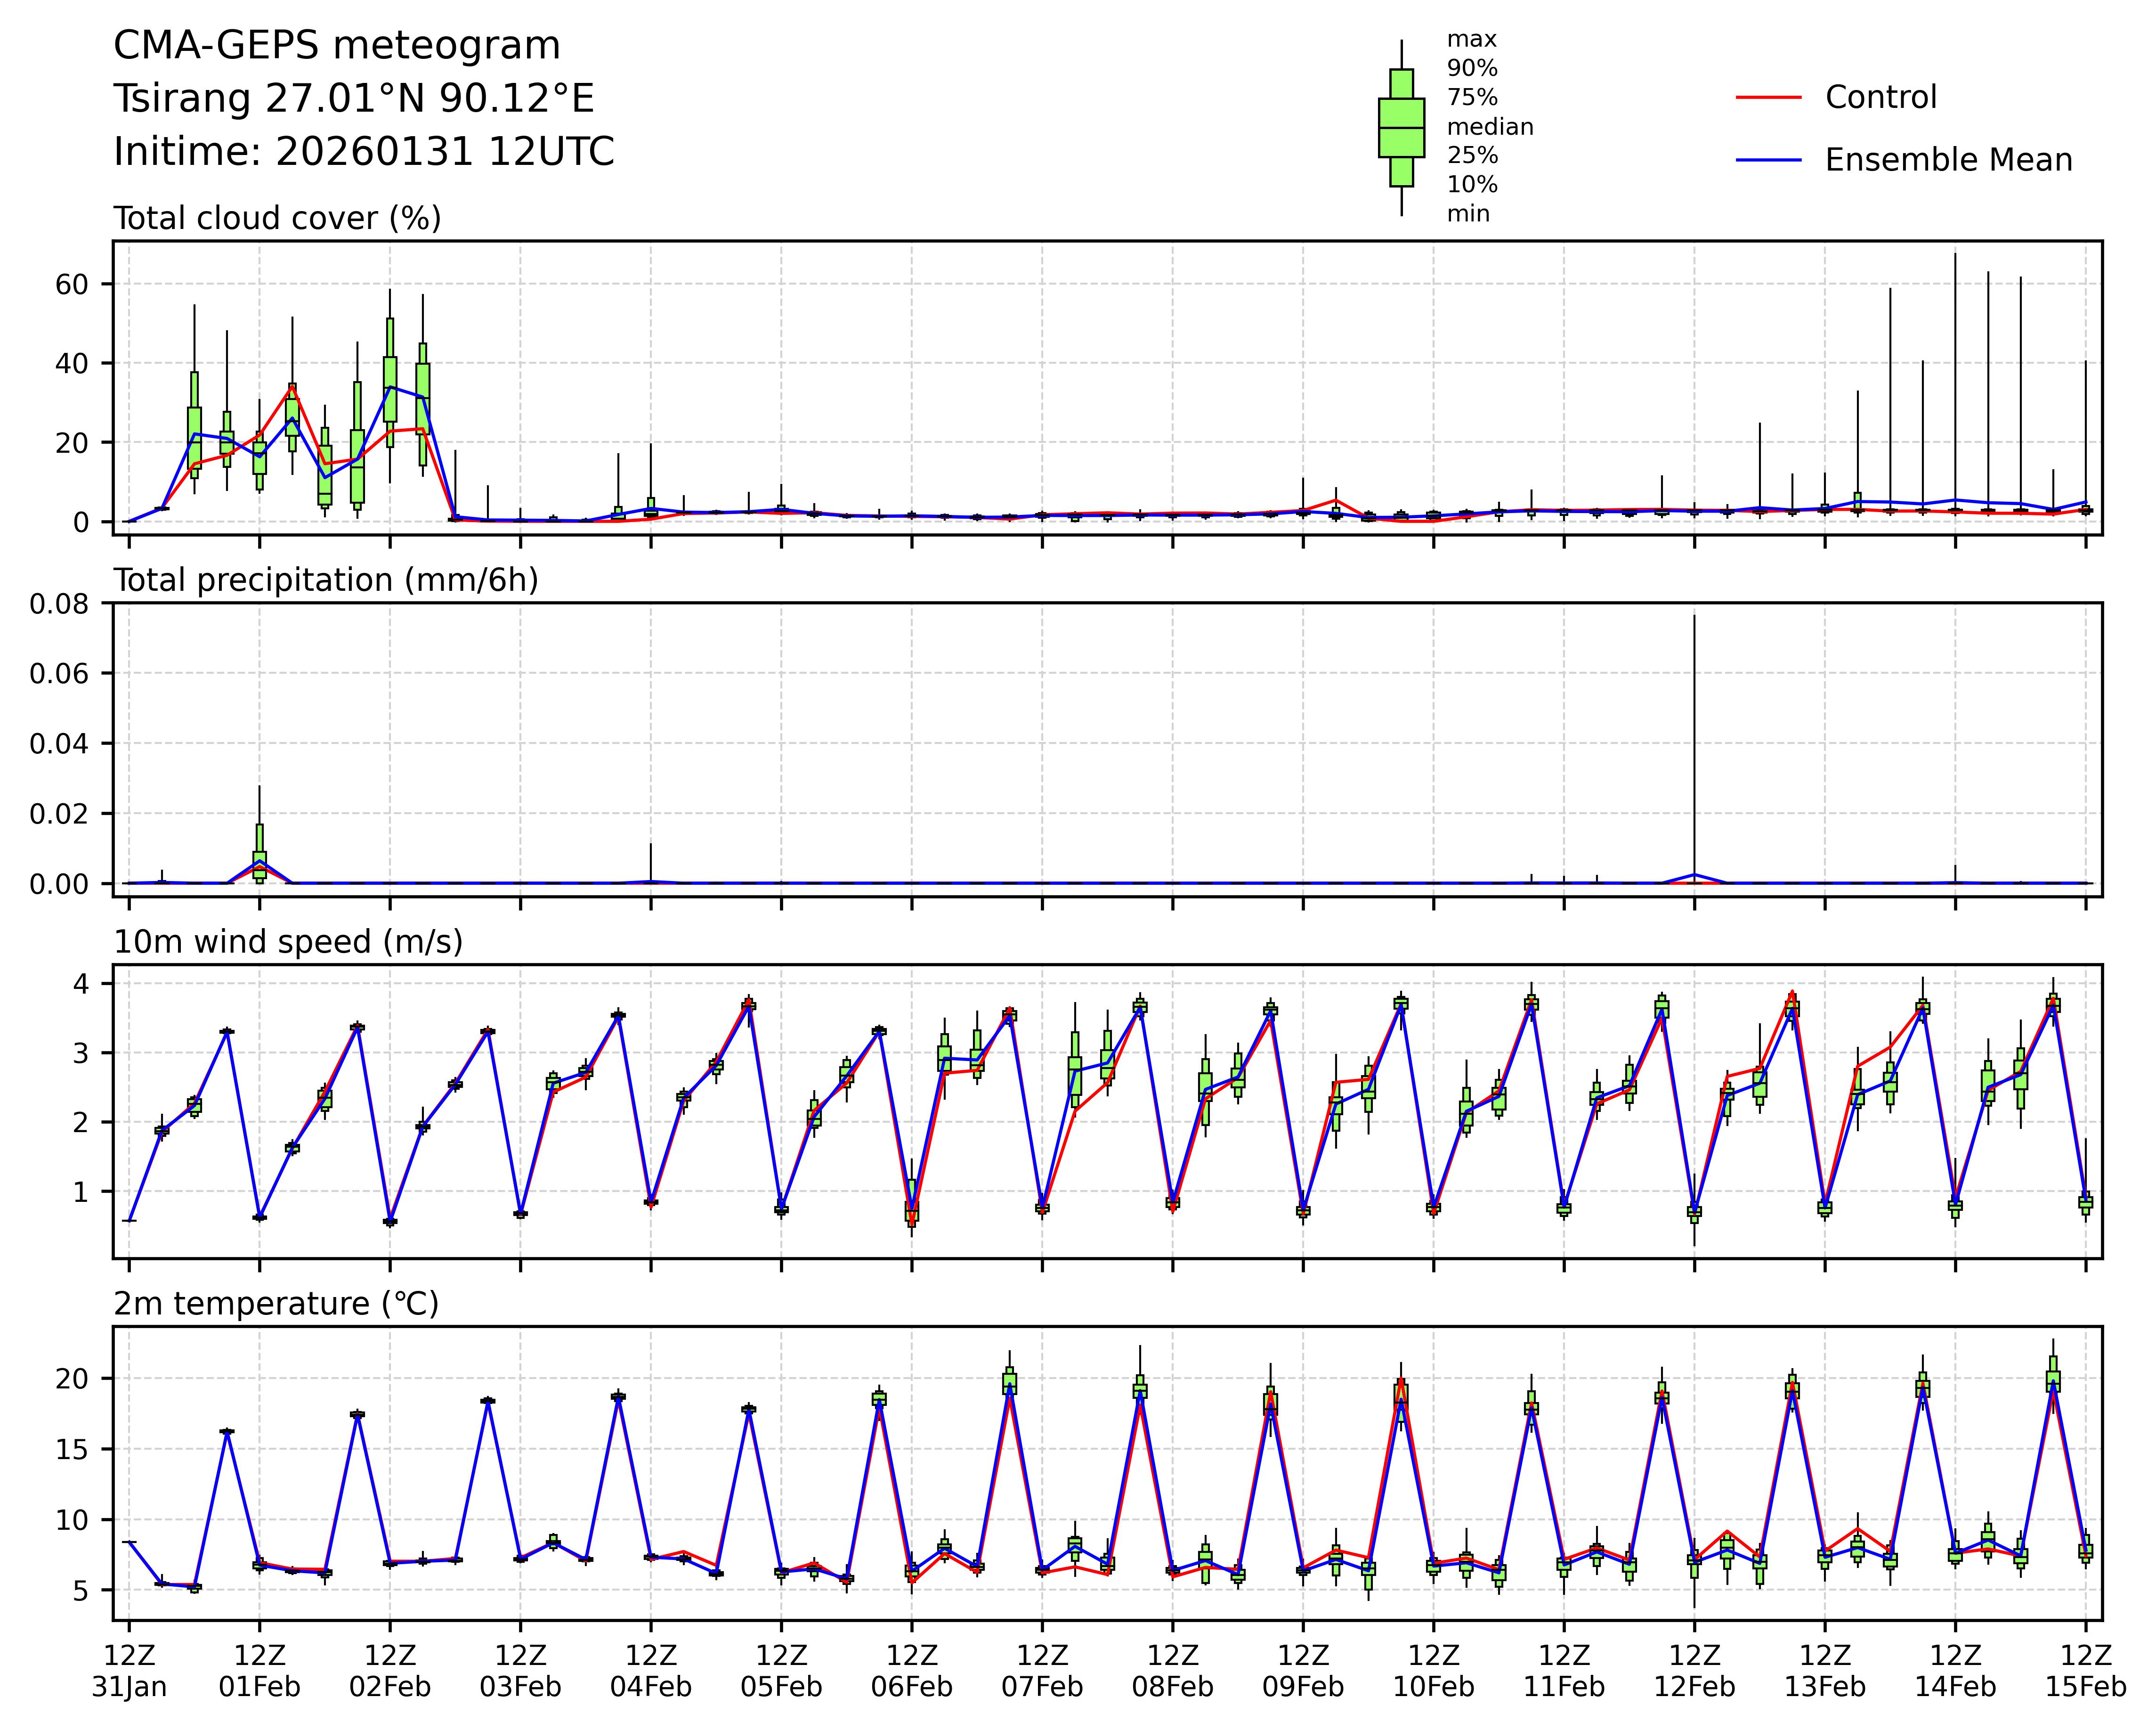
Task: Click the 'Total cloud cover (%)' panel title
Action: point(277,218)
